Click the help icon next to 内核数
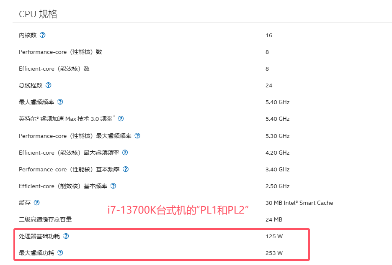The image size is (392, 265). coord(42,35)
